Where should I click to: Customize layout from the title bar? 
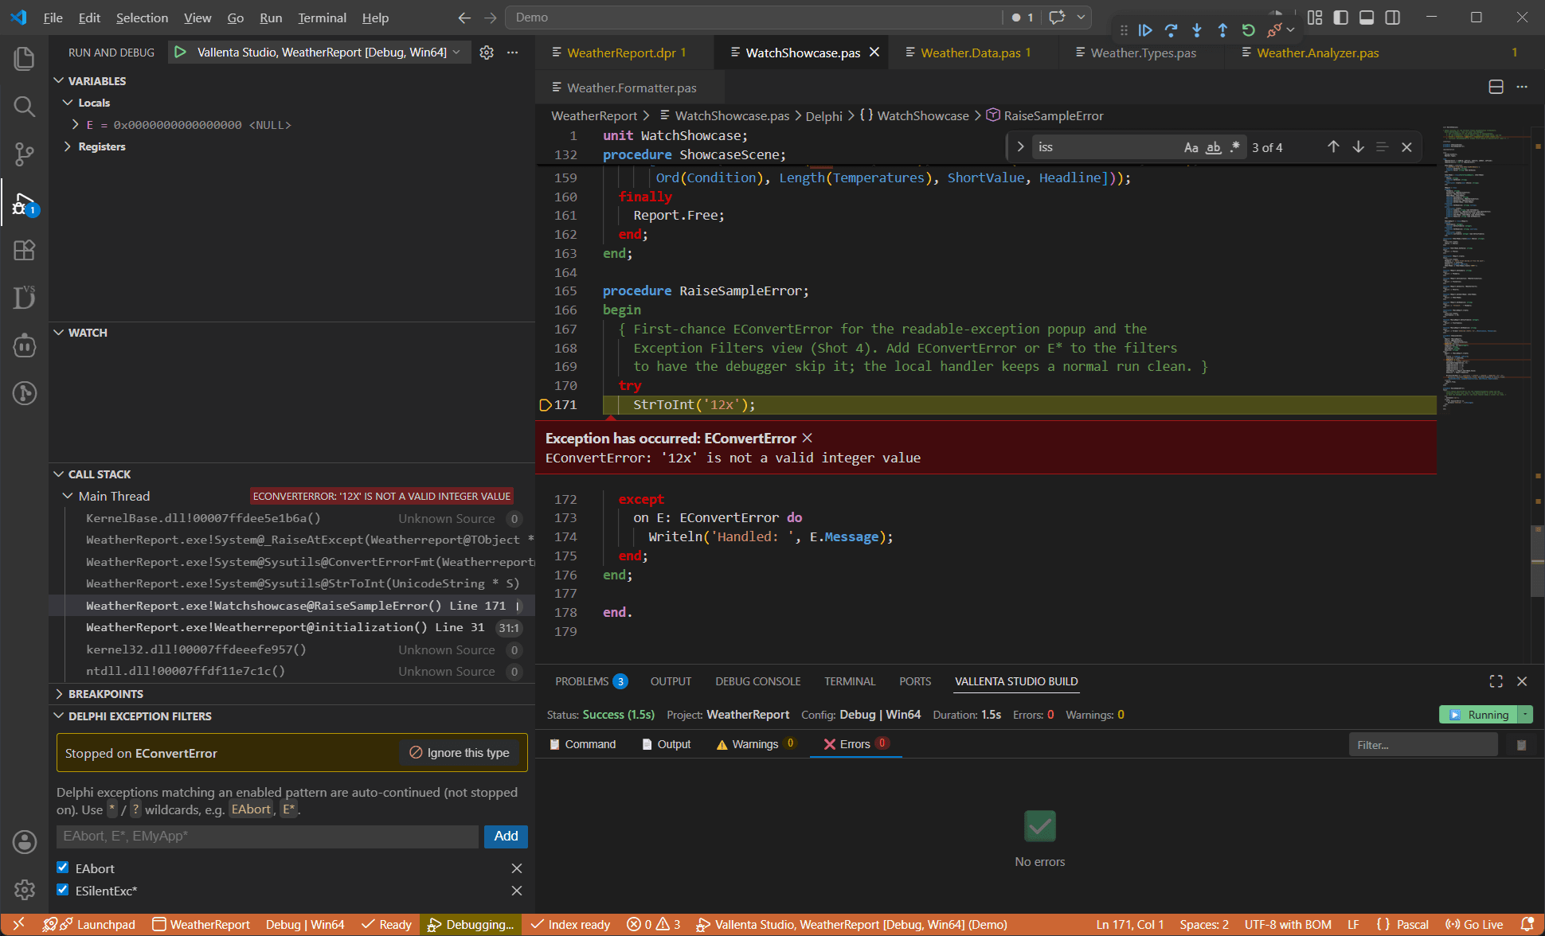(1315, 18)
